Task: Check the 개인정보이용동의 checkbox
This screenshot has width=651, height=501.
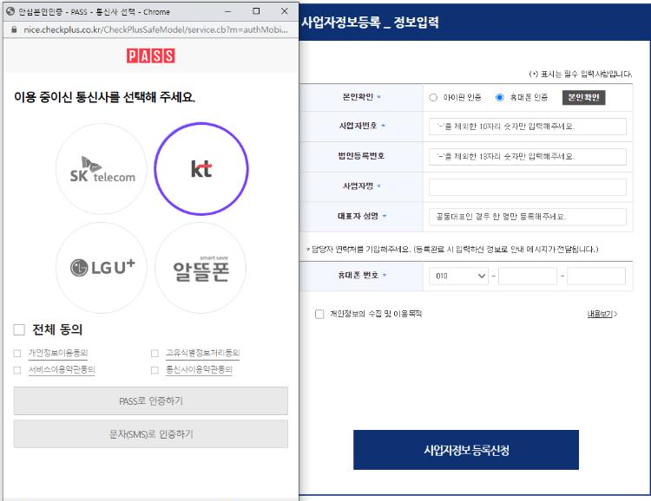Action: coord(17,354)
